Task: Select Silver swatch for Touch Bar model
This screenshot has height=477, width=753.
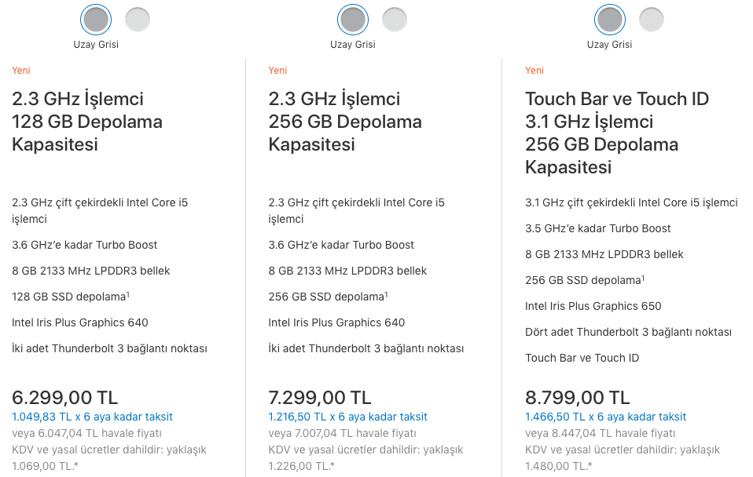Action: click(652, 20)
